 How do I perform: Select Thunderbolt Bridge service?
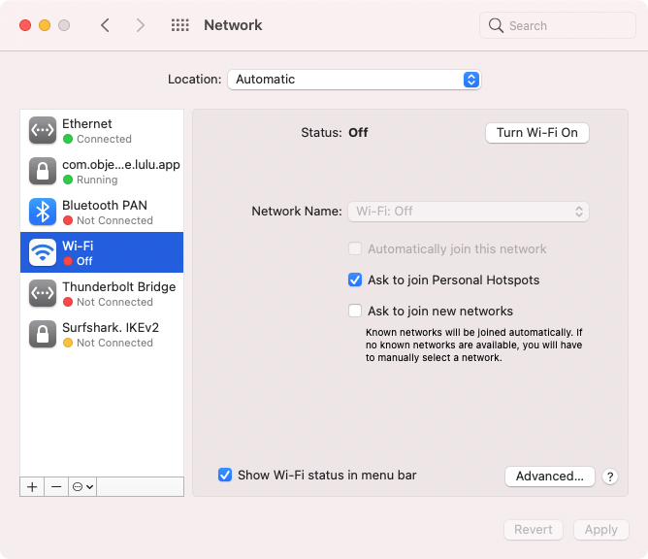coord(102,293)
